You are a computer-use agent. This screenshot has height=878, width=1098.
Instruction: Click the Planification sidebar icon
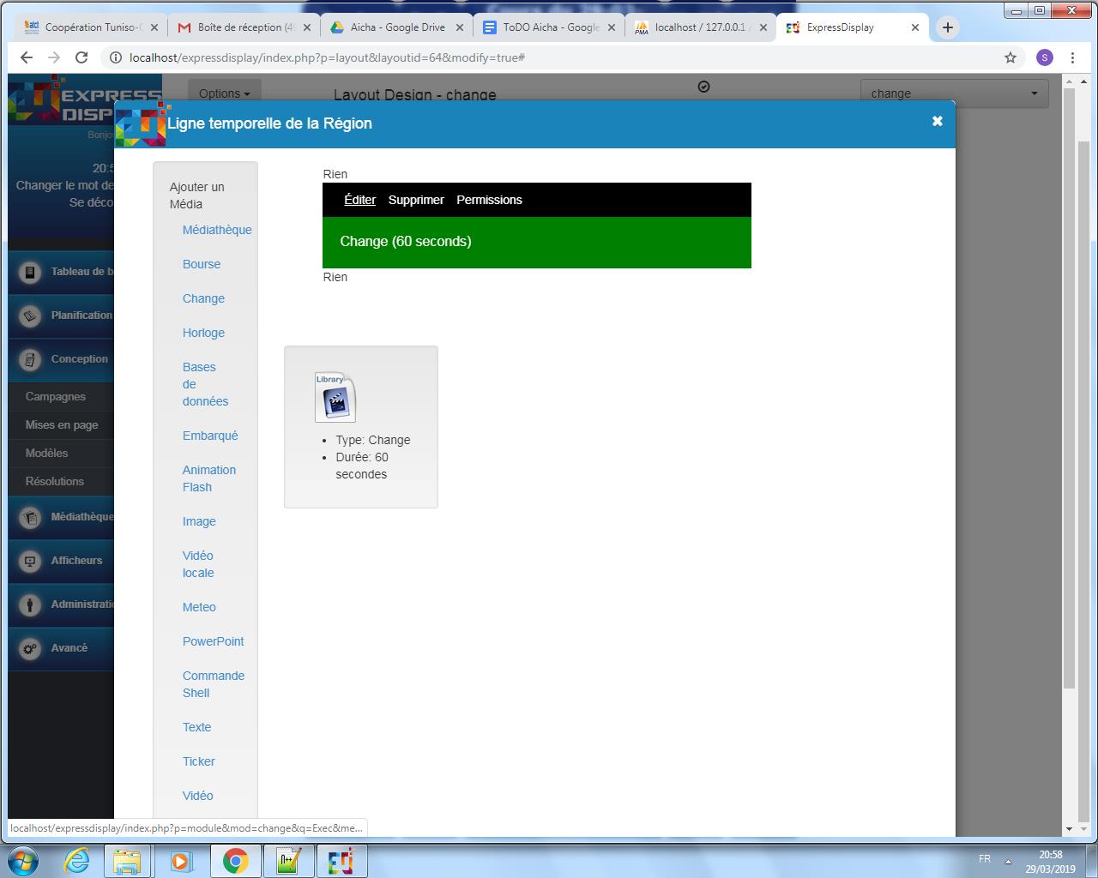point(30,316)
